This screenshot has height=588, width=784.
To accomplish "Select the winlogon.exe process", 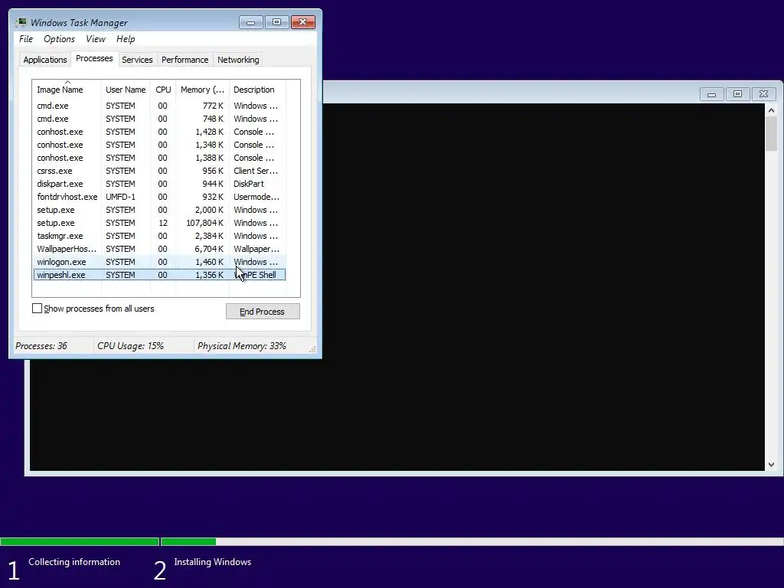I will [x=159, y=262].
